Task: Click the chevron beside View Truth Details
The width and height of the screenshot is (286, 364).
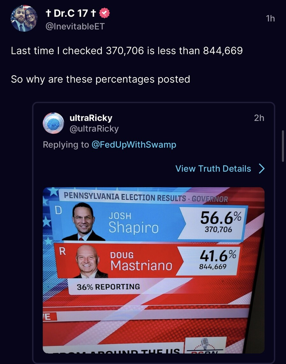Action: [x=261, y=169]
